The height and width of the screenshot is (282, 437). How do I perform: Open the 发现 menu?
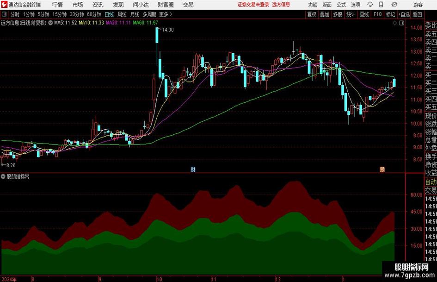[118, 5]
